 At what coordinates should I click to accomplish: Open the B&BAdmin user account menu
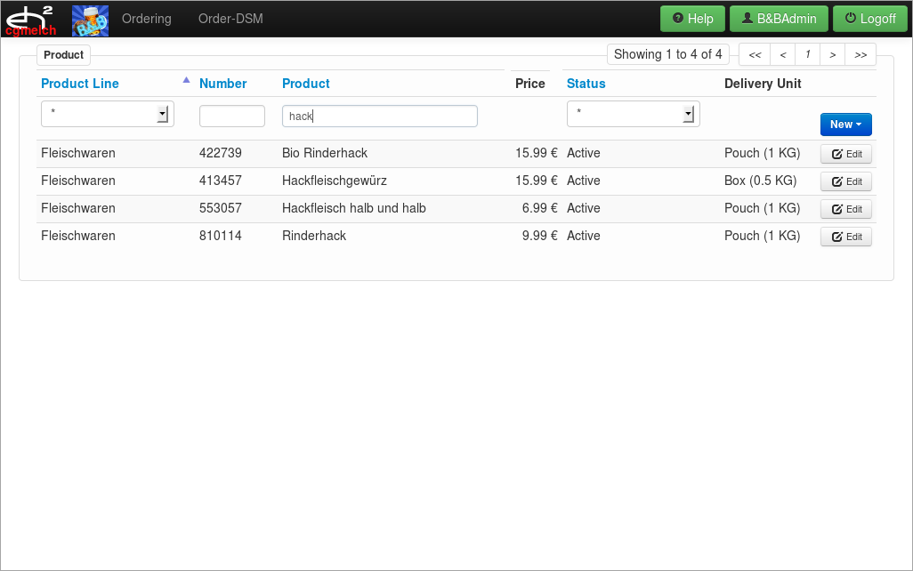(x=779, y=19)
